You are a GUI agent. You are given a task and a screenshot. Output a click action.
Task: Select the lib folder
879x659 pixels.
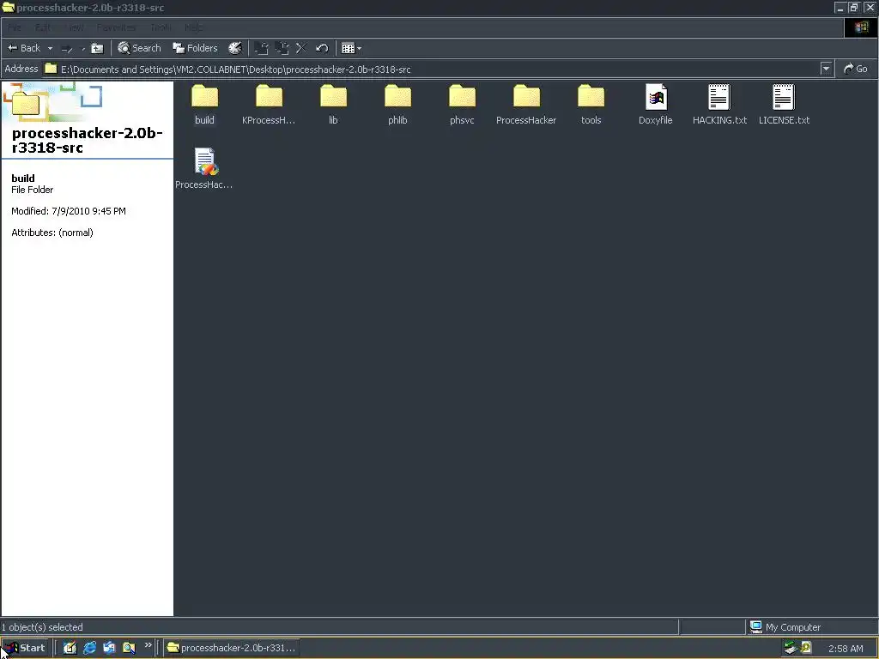pyautogui.click(x=333, y=104)
